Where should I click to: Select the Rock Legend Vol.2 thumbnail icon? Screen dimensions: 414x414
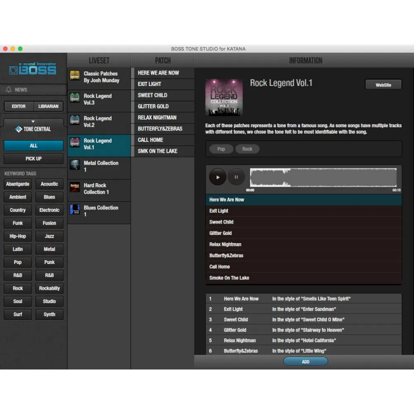[75, 120]
